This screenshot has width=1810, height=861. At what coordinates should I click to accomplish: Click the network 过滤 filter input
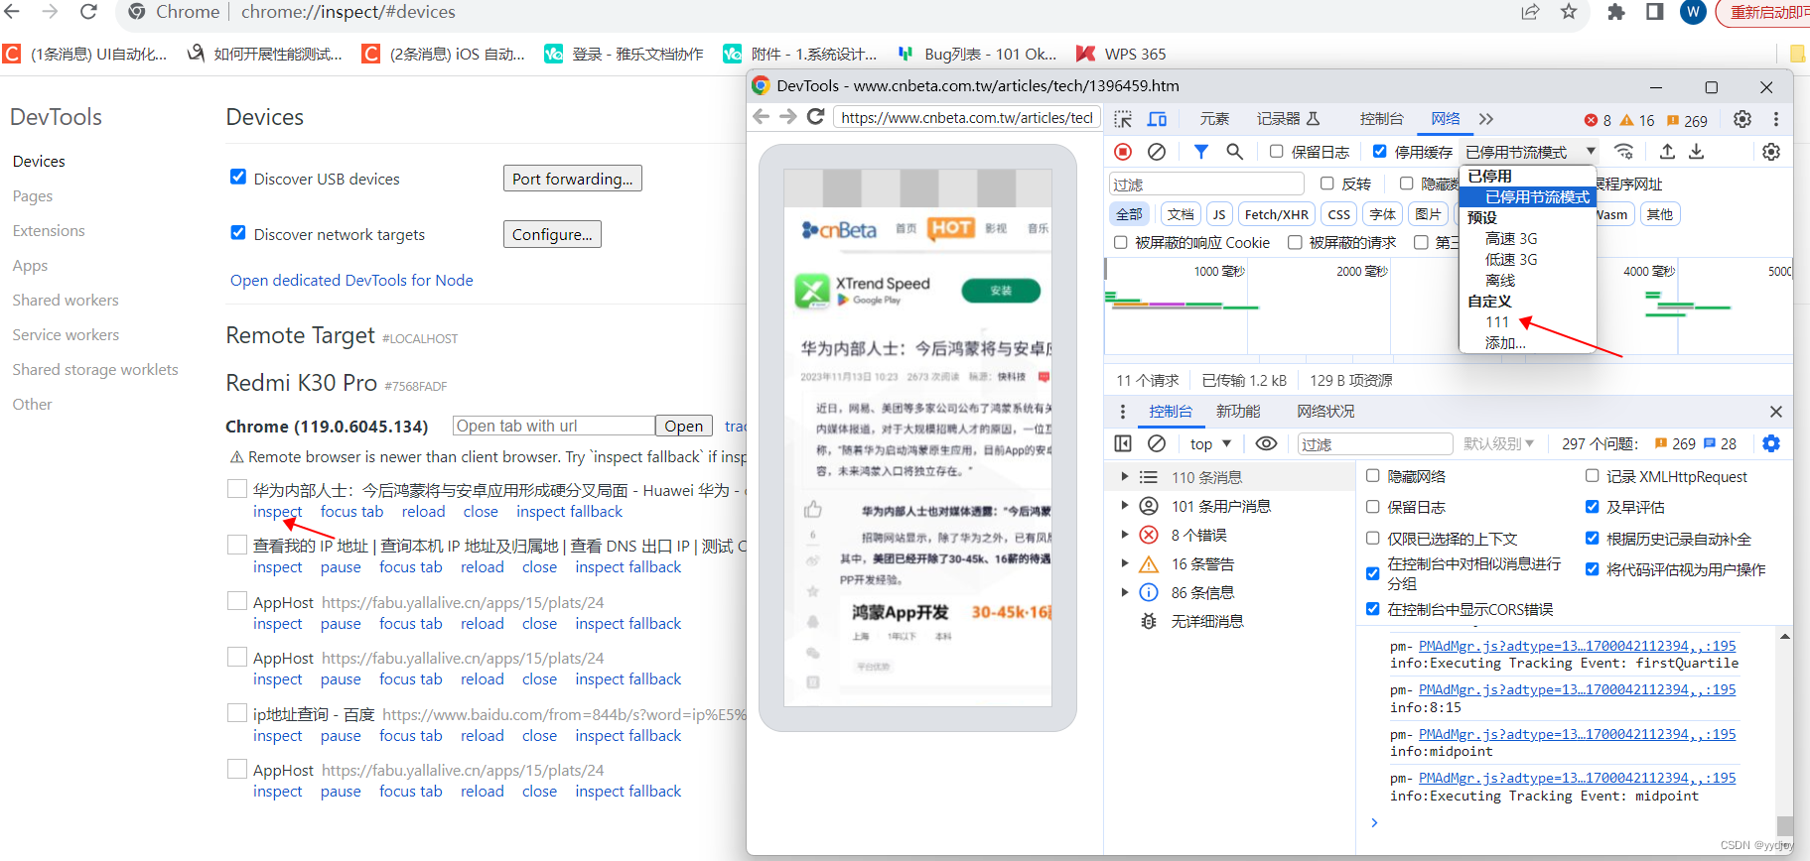point(1205,184)
